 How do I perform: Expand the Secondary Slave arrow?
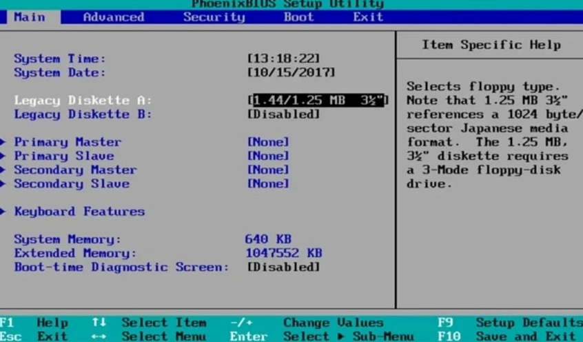(x=3, y=183)
